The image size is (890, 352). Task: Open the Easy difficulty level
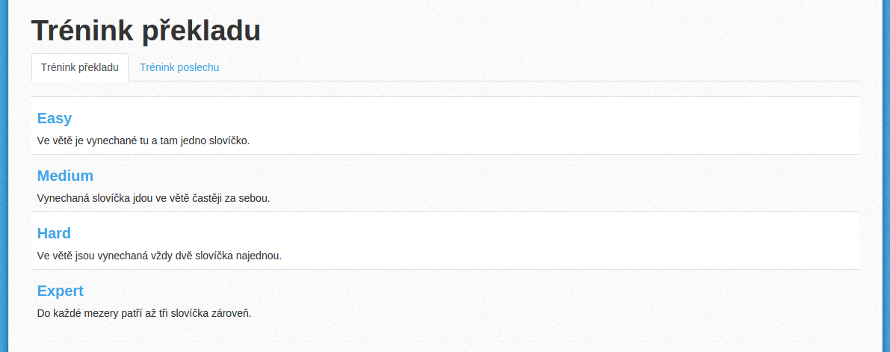coord(55,118)
